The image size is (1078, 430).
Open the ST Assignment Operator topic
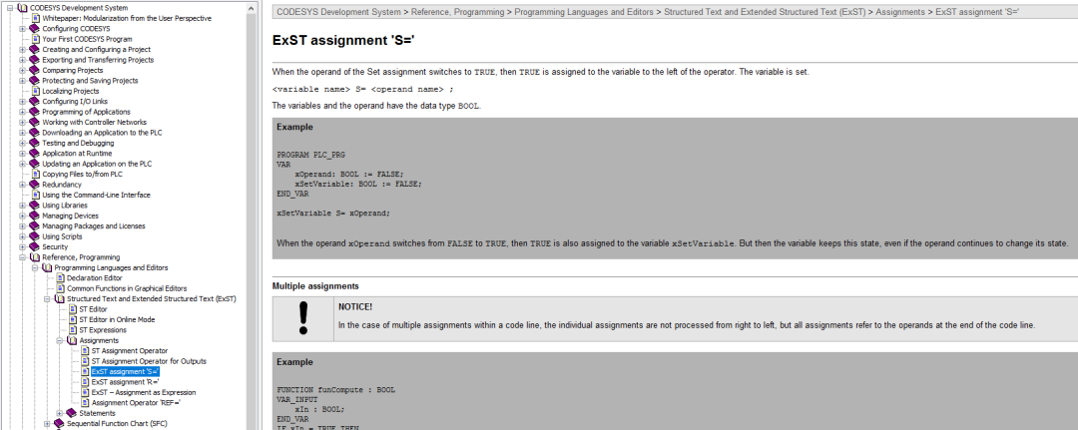(x=129, y=350)
